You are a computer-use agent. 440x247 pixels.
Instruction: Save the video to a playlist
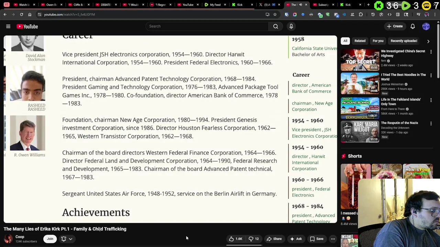[317, 239]
